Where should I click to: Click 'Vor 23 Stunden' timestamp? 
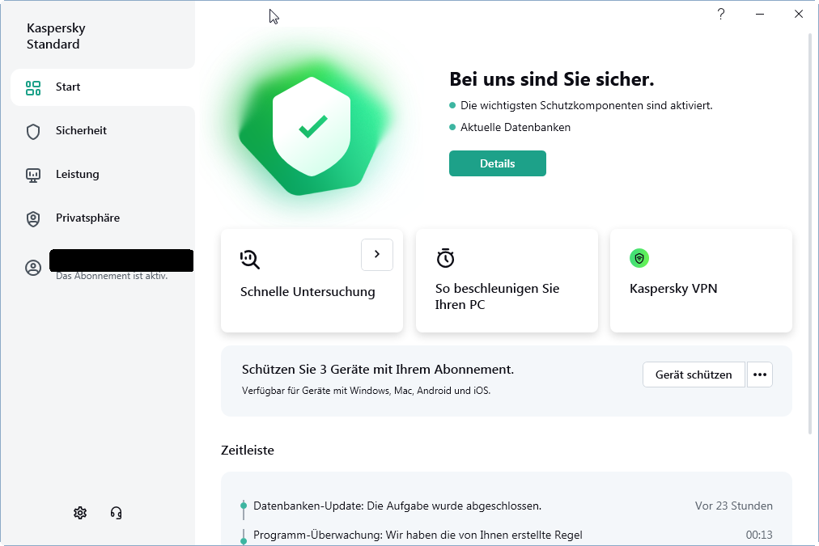[733, 506]
